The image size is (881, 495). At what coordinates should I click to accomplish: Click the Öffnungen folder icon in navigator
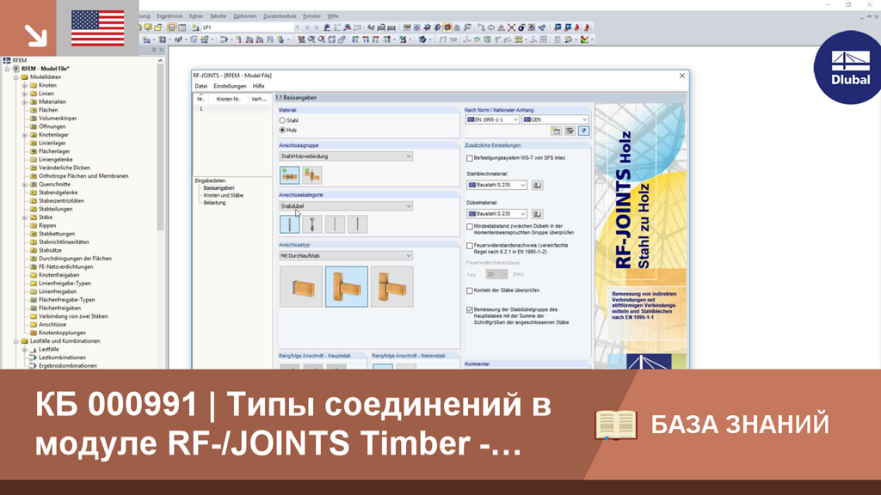click(x=34, y=126)
